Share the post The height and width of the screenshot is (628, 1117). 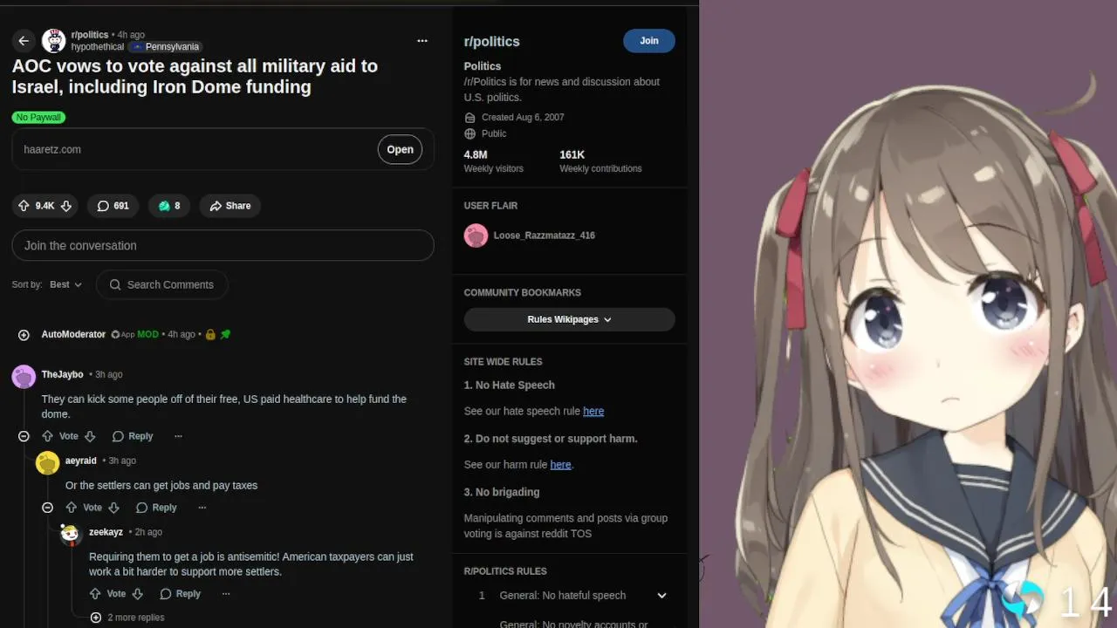pyautogui.click(x=230, y=206)
